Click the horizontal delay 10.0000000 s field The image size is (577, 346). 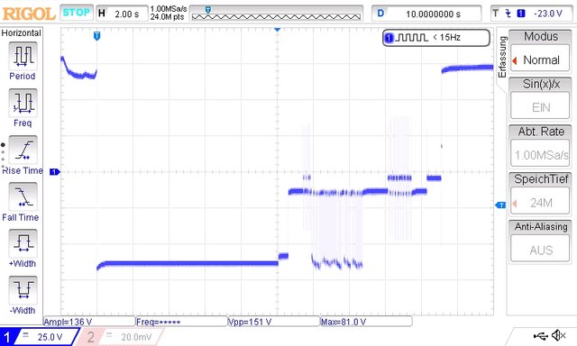tap(426, 14)
